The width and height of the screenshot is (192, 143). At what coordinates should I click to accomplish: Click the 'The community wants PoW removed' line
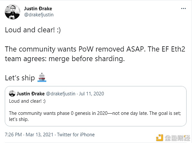[95, 49]
